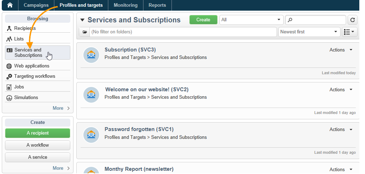Click the search input field
The image size is (365, 174).
tap(316, 20)
